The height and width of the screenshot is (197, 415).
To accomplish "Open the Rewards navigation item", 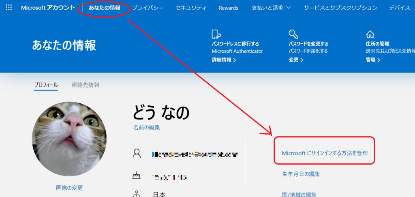I will (229, 8).
